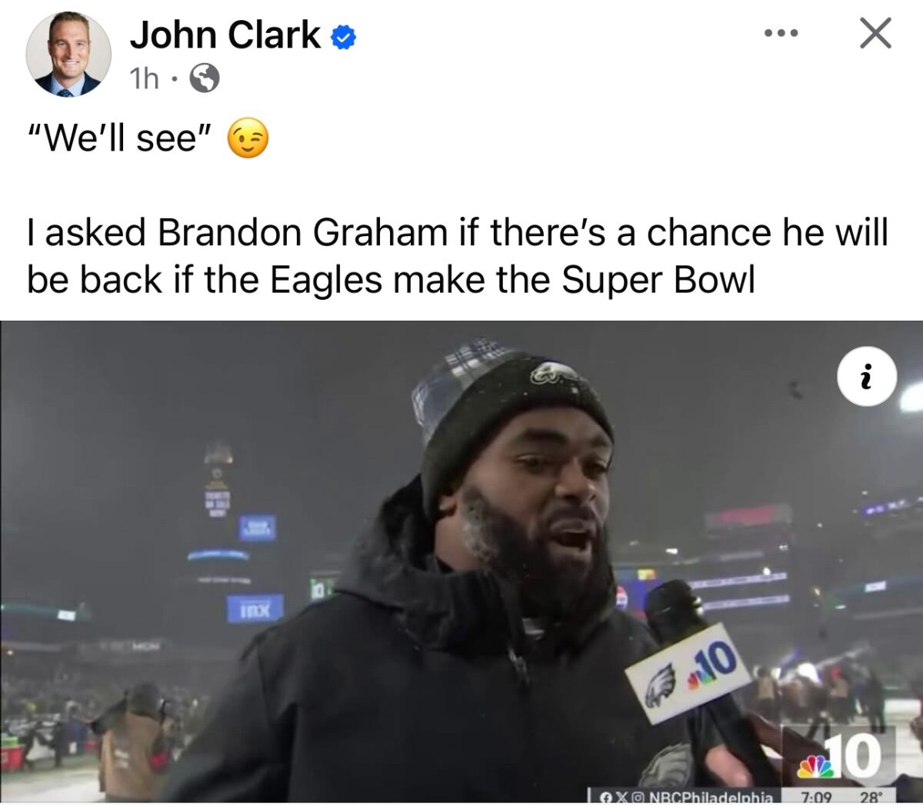Click the NBCPhiladelphia handle text
This screenshot has height=805, width=923.
tap(711, 797)
